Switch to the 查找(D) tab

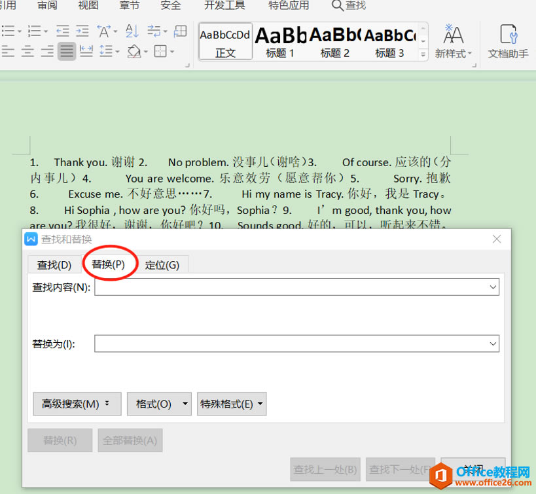click(x=54, y=265)
